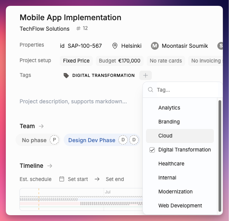The width and height of the screenshot is (229, 221).
Task: Click the Budget €170,000 chip
Action: (x=120, y=61)
